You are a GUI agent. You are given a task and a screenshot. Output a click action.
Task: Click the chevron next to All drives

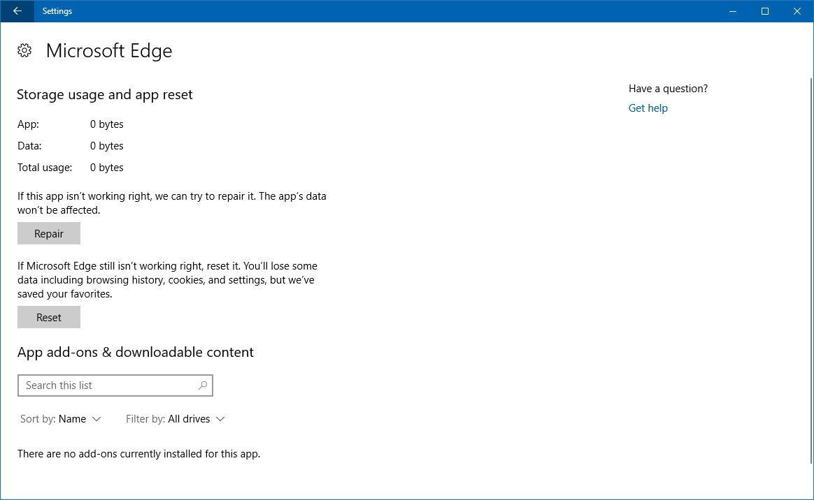[220, 419]
